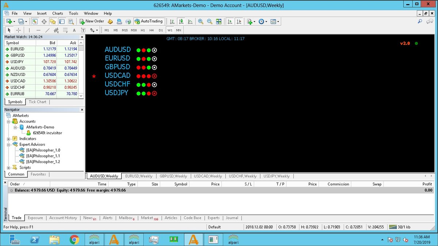
Task: Select the Crosshair tool
Action: 19,30
